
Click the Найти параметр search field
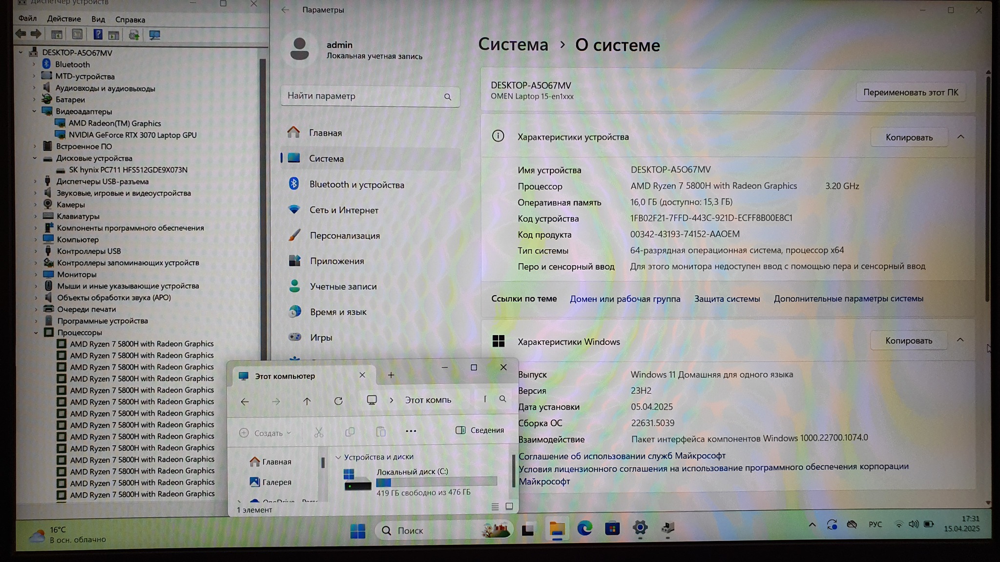click(361, 96)
